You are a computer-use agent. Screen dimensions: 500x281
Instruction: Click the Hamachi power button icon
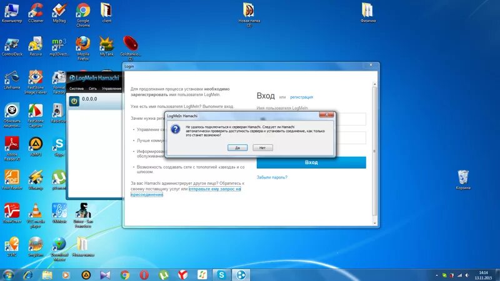[x=74, y=101]
